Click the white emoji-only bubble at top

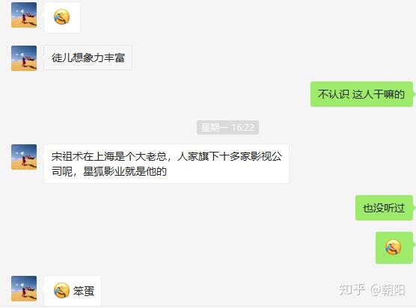click(x=62, y=17)
